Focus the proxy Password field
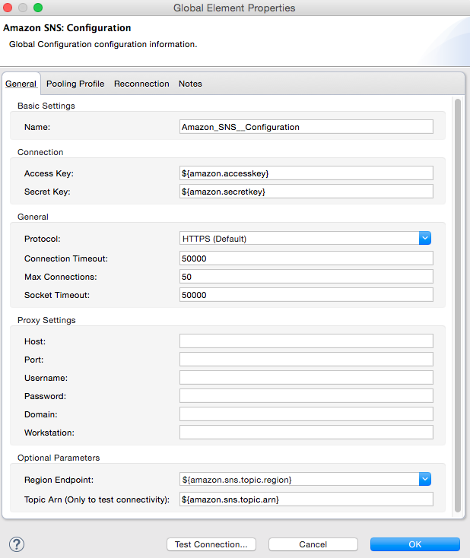 pyautogui.click(x=306, y=396)
